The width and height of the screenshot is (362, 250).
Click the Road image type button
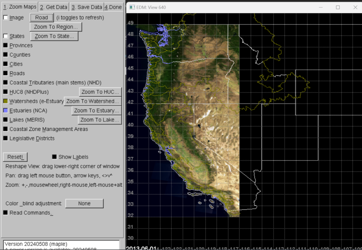(41, 18)
